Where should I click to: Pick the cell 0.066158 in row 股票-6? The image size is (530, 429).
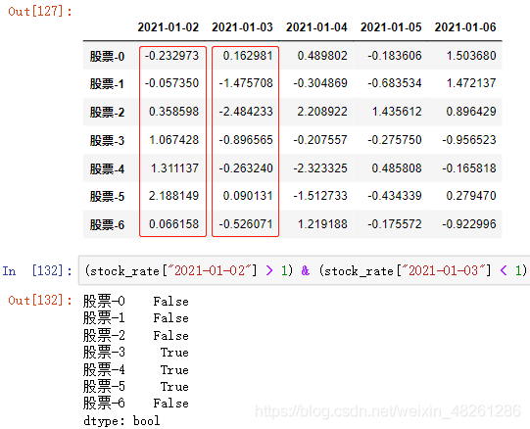click(x=173, y=224)
